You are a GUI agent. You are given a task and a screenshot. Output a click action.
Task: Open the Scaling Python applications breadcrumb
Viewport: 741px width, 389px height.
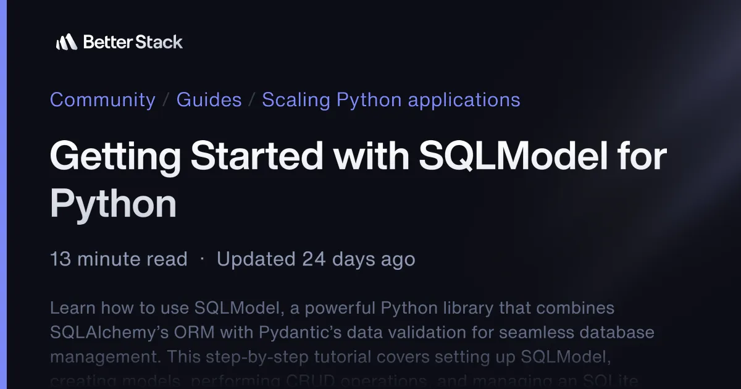click(391, 99)
